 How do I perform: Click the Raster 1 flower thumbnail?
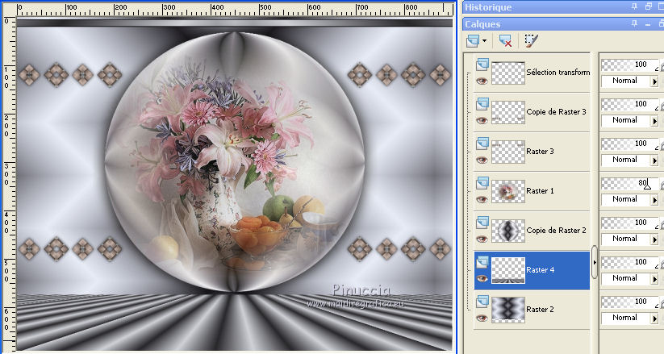pyautogui.click(x=508, y=191)
